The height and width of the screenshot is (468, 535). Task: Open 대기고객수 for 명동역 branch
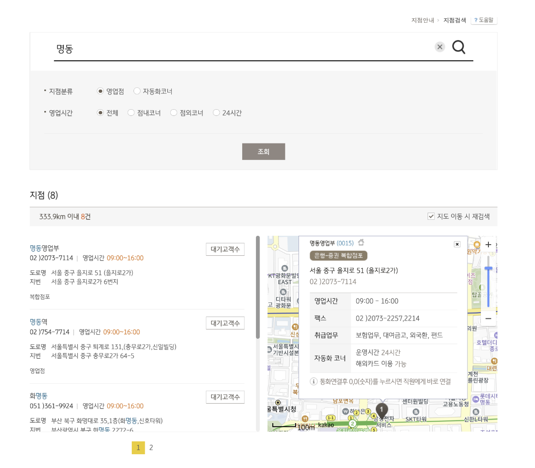(x=225, y=323)
